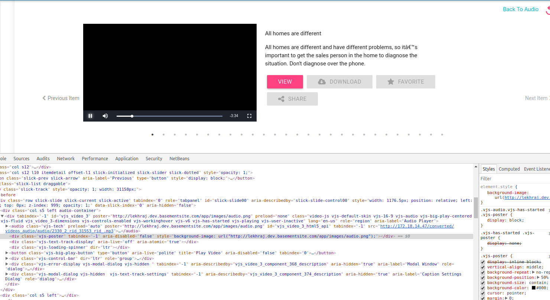Select the first carousel navigation dot
The image size is (550, 300).
152,135
